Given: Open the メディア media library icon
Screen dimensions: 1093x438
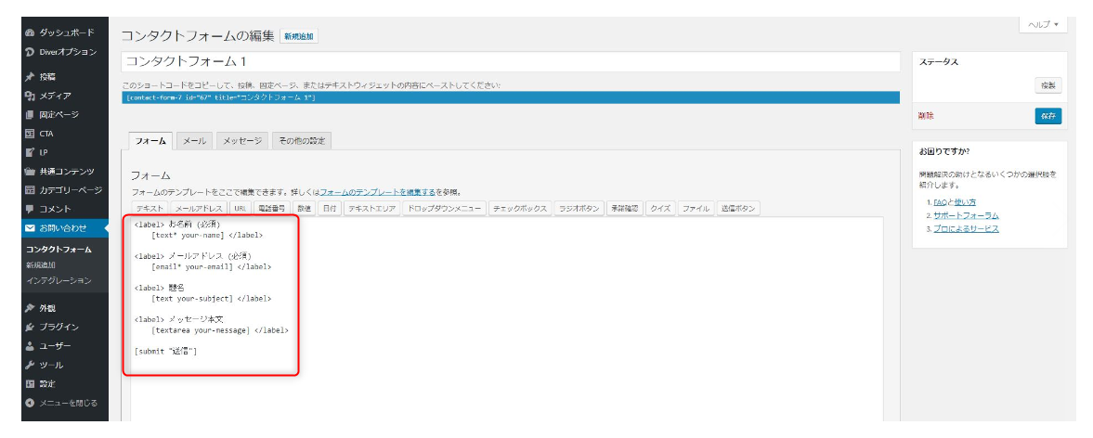Looking at the screenshot, I should click(x=30, y=96).
